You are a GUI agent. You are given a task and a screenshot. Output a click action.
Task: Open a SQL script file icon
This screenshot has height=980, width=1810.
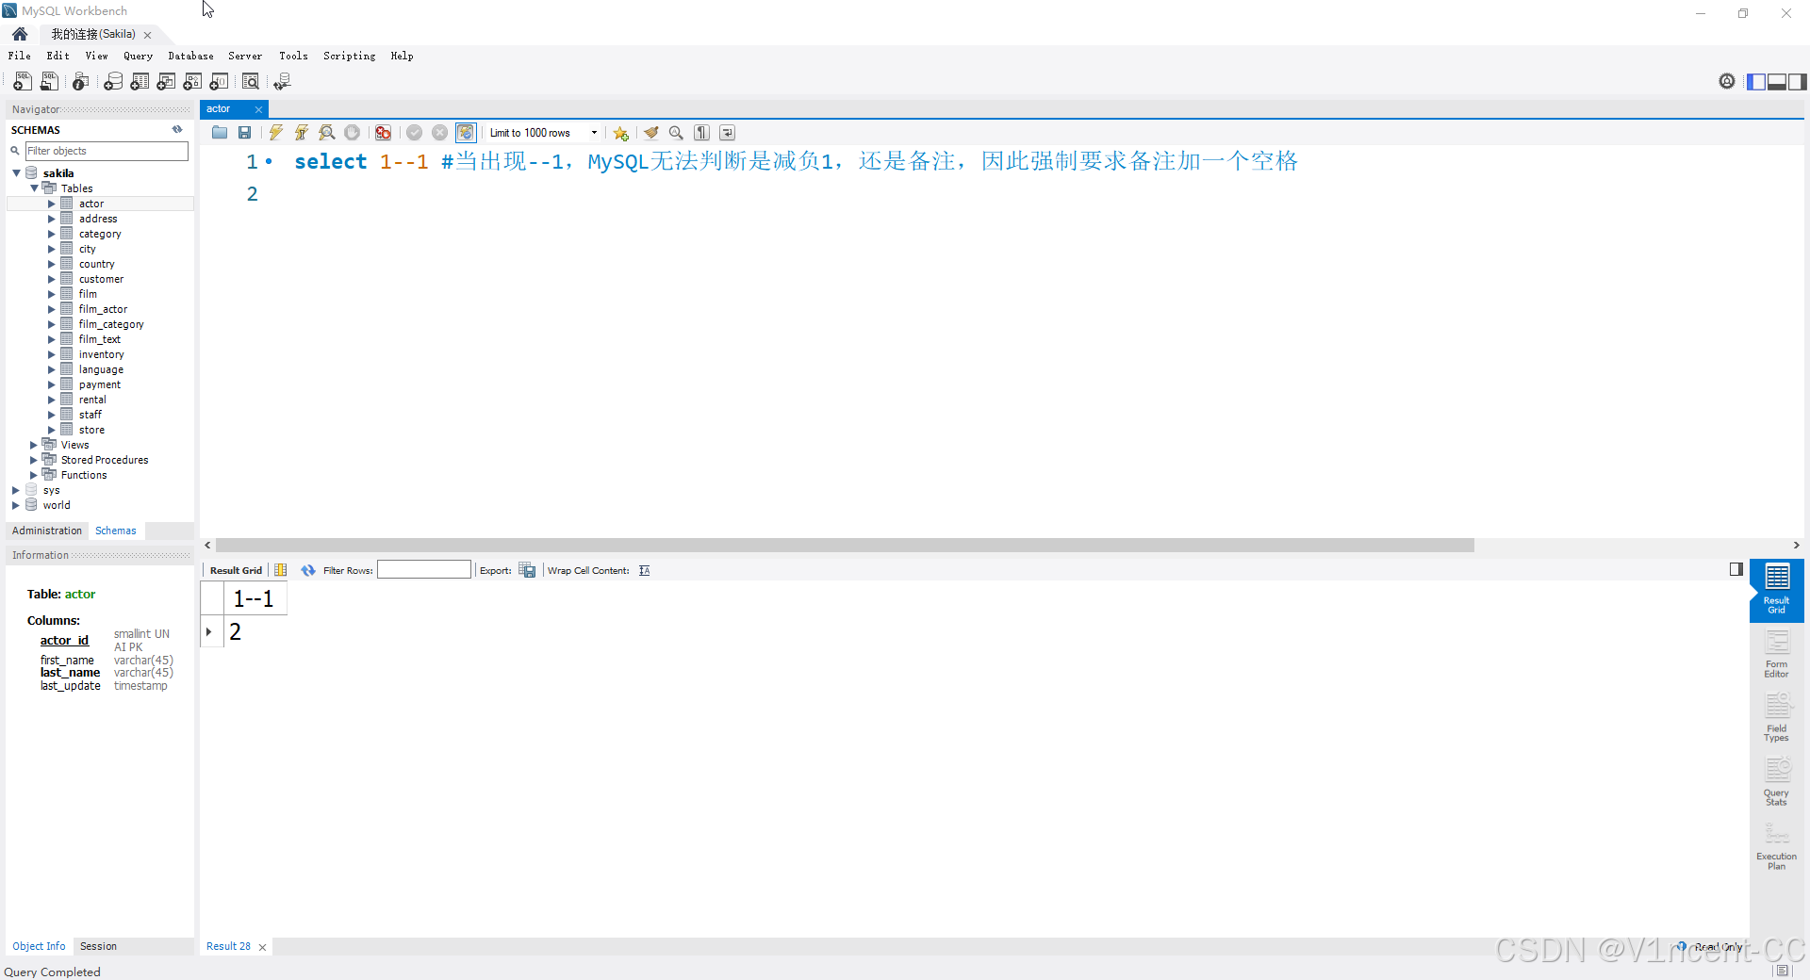point(49,82)
